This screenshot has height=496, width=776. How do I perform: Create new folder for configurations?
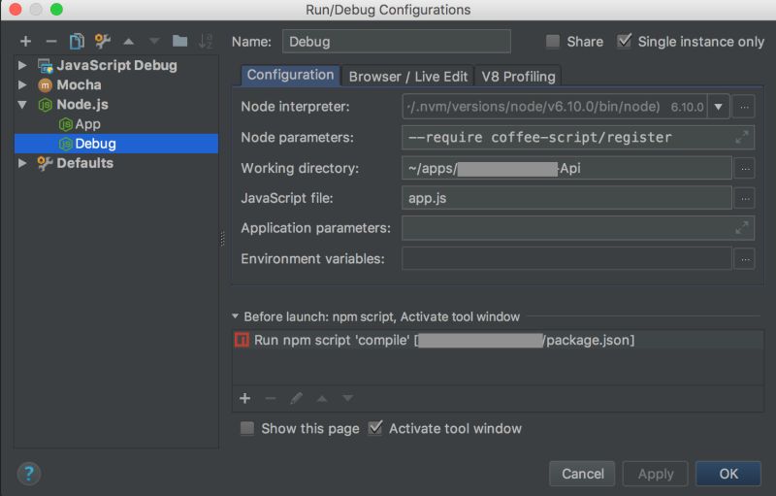(x=179, y=41)
